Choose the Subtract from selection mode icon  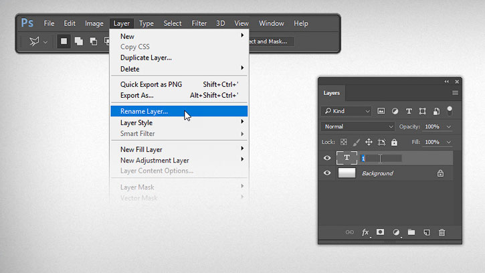[94, 41]
